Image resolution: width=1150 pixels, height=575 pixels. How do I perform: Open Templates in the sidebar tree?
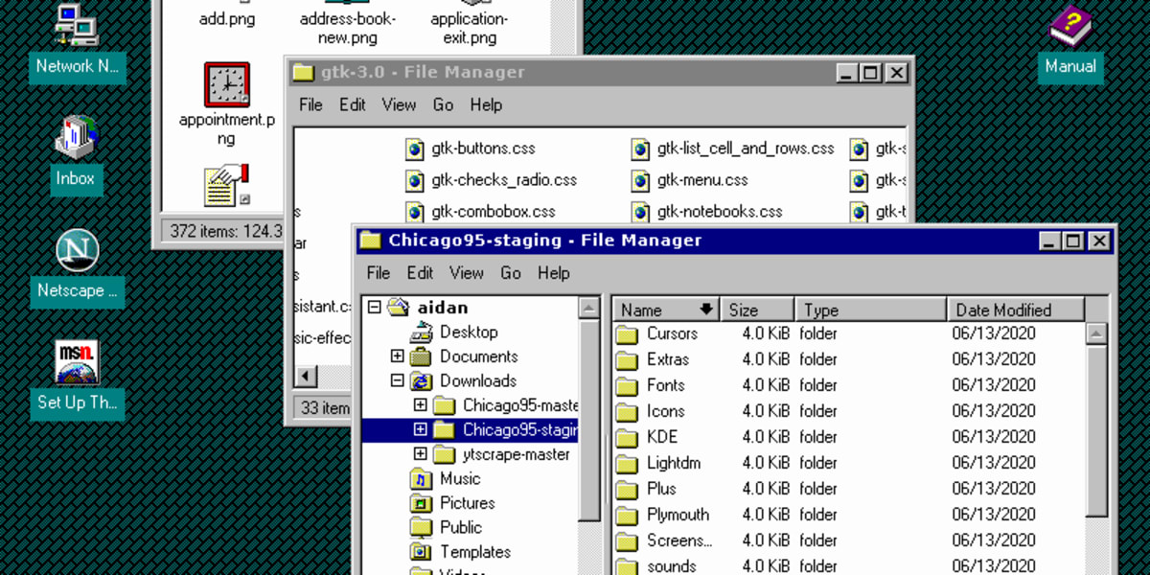click(475, 552)
